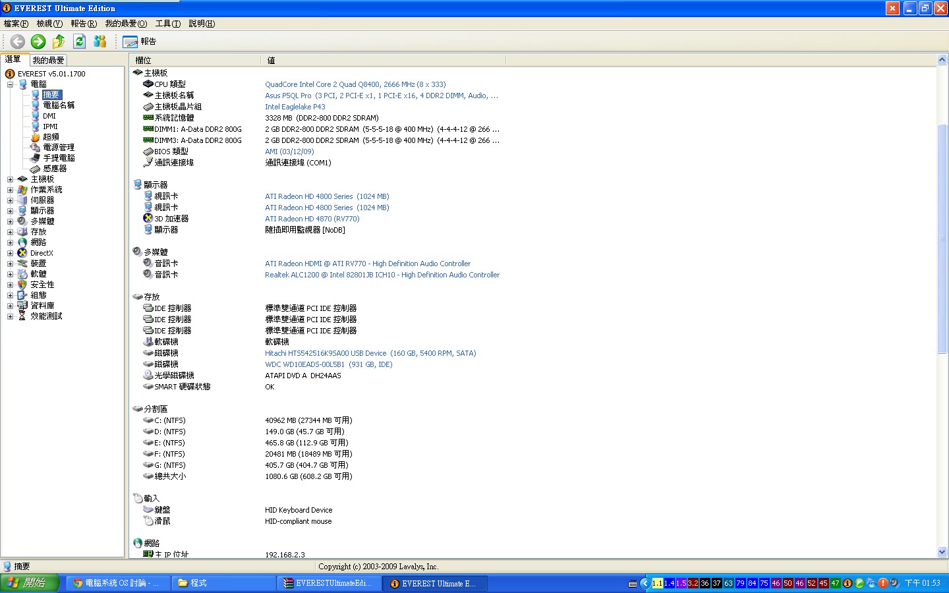Click the vertical scrollbar down arrow
The height and width of the screenshot is (593, 949).
click(942, 551)
